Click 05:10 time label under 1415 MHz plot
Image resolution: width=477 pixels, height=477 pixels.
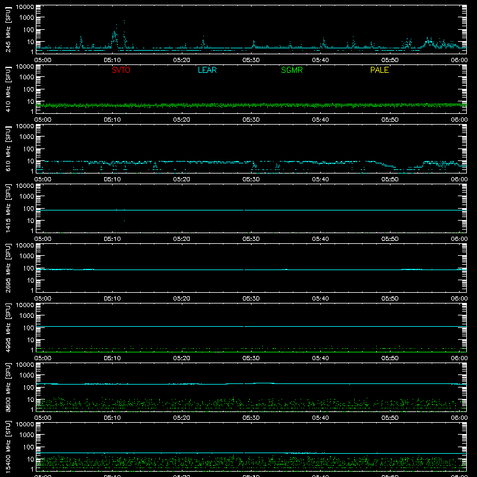click(x=112, y=239)
